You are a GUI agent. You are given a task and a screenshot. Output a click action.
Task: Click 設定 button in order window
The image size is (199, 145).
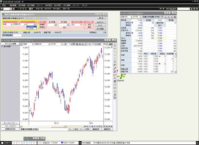[101, 18]
